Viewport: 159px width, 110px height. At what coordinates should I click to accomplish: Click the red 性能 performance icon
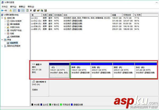8,33
